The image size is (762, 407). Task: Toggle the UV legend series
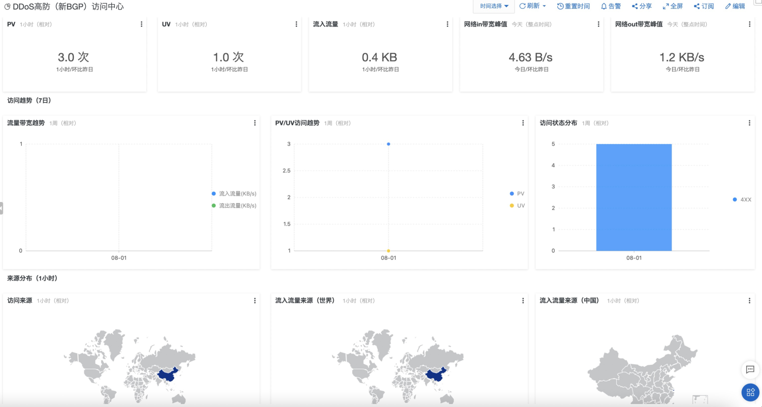[517, 206]
